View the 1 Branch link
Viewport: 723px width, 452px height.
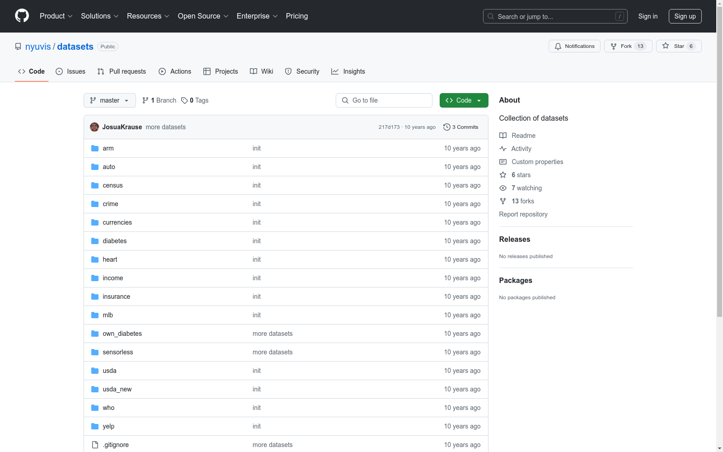159,100
